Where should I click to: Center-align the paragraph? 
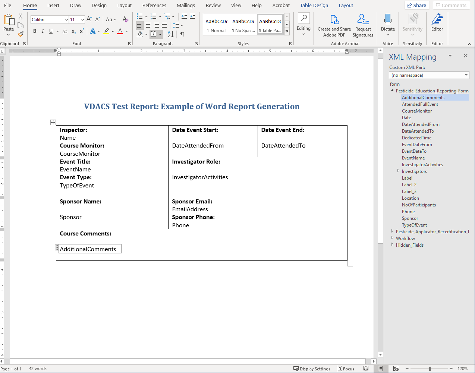(148, 25)
